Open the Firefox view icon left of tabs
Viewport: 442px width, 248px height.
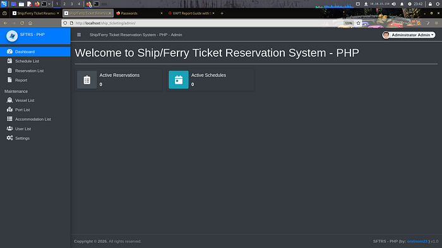pyautogui.click(x=4, y=13)
